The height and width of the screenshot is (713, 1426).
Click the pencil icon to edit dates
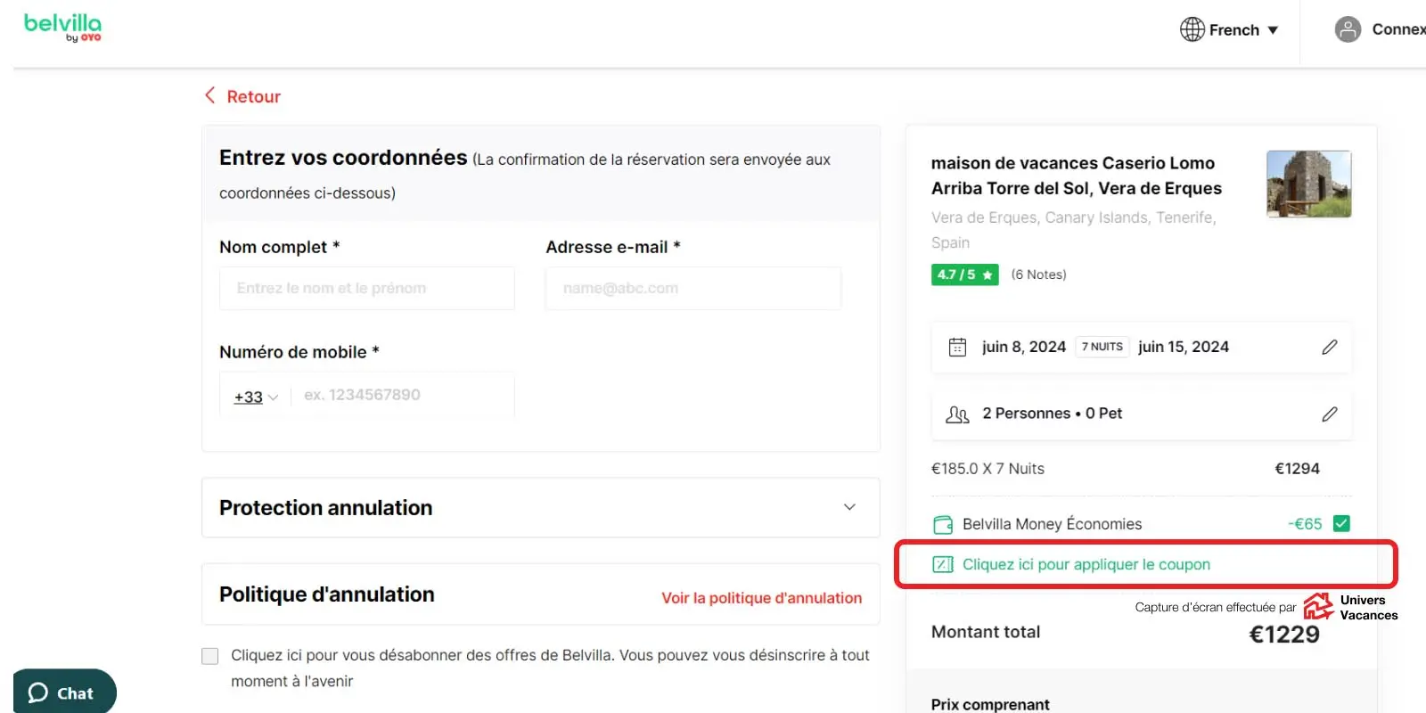pos(1329,347)
